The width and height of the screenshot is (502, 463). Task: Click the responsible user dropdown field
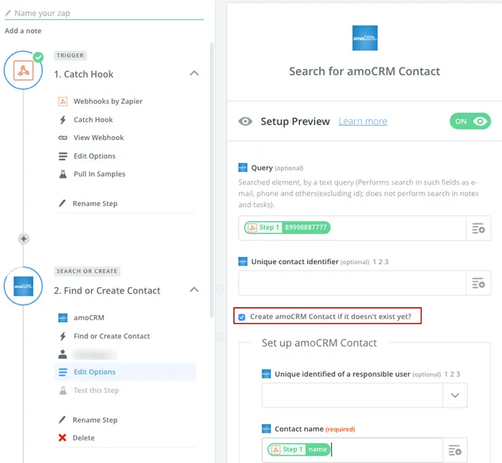pos(352,395)
